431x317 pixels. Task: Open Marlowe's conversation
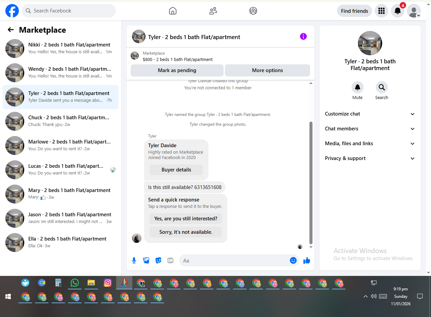click(x=61, y=146)
